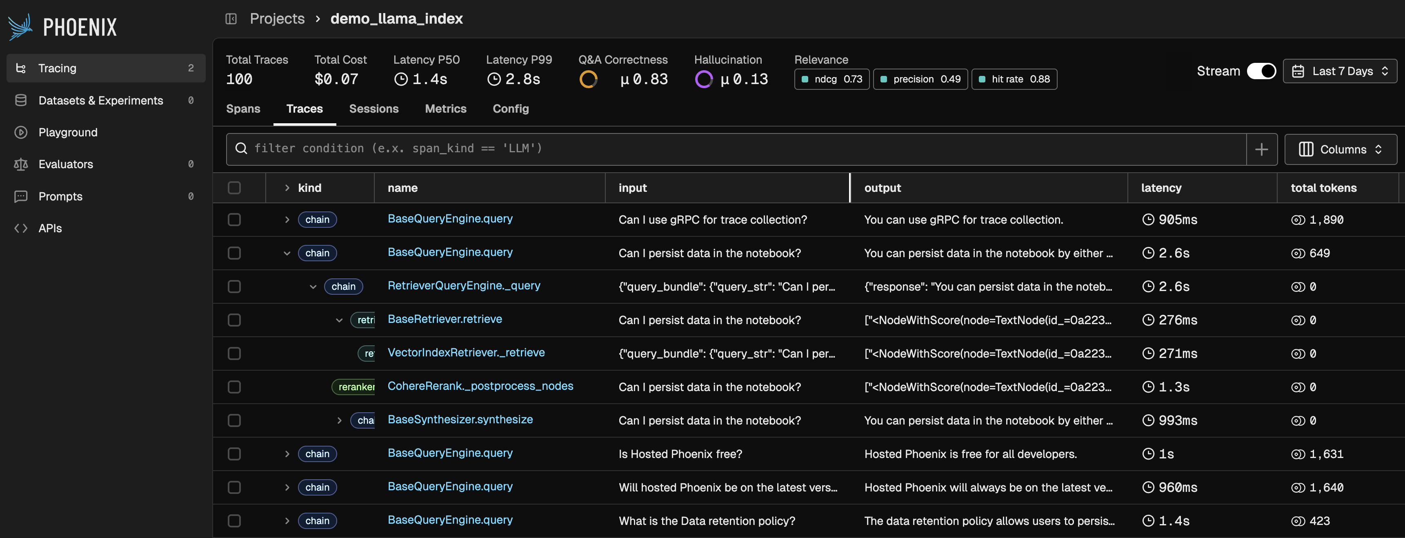The image size is (1405, 538).
Task: Click the Projects breadcrumb link
Action: click(x=277, y=18)
